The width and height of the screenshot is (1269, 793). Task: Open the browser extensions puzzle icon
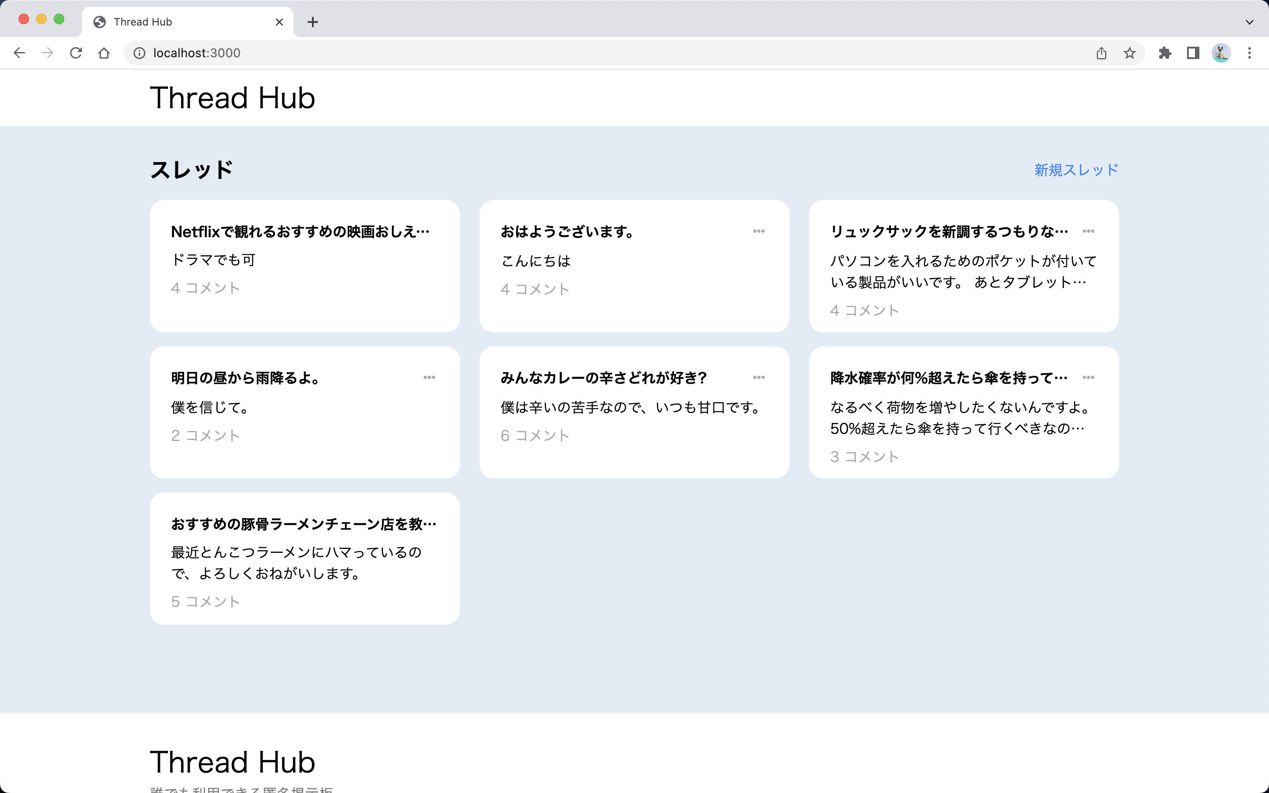point(1165,52)
